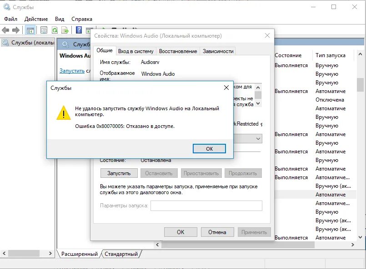Switch to the Зависимости tab
This screenshot has width=366, height=269.
tap(218, 51)
